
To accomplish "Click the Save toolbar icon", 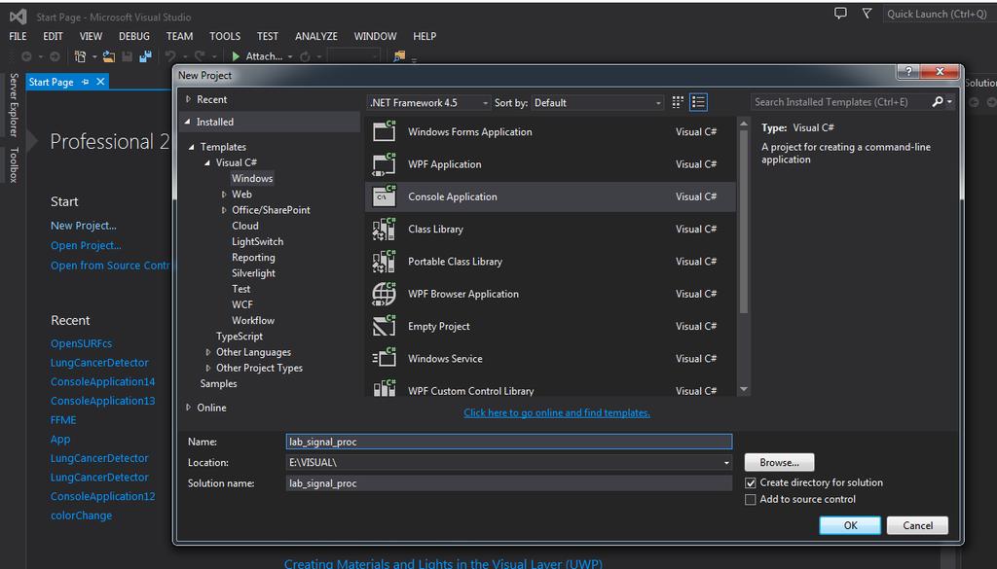I will pos(128,56).
